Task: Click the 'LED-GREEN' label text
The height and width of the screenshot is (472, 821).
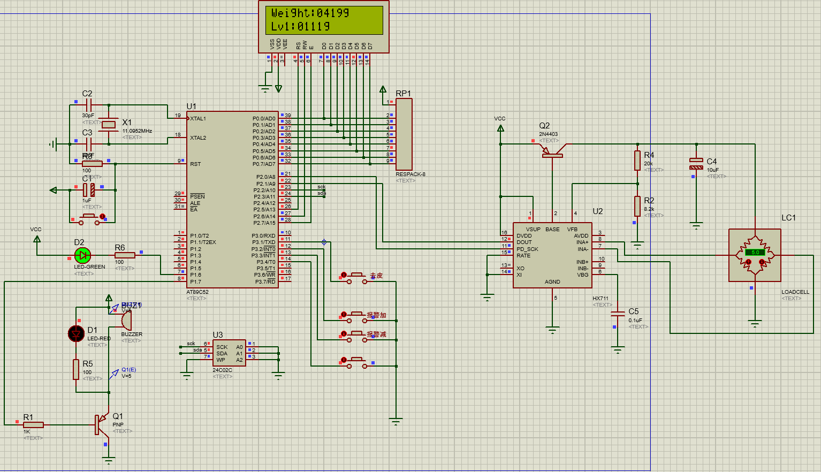Action: [x=89, y=267]
